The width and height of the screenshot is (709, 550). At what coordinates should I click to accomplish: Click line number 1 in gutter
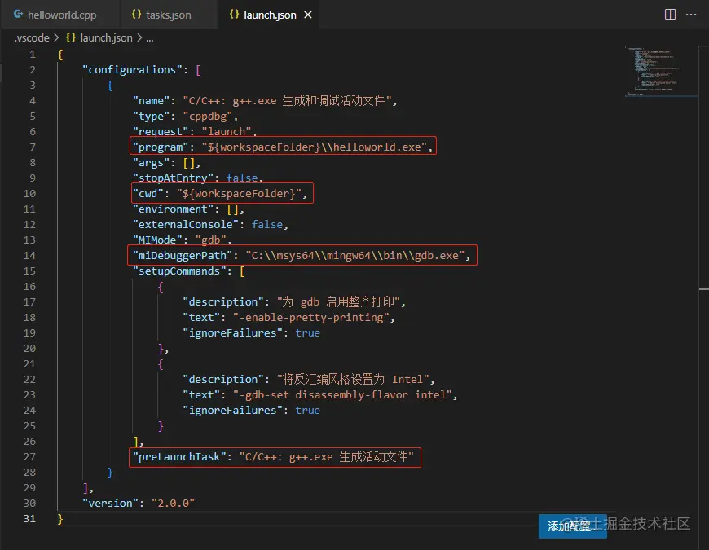[x=33, y=55]
